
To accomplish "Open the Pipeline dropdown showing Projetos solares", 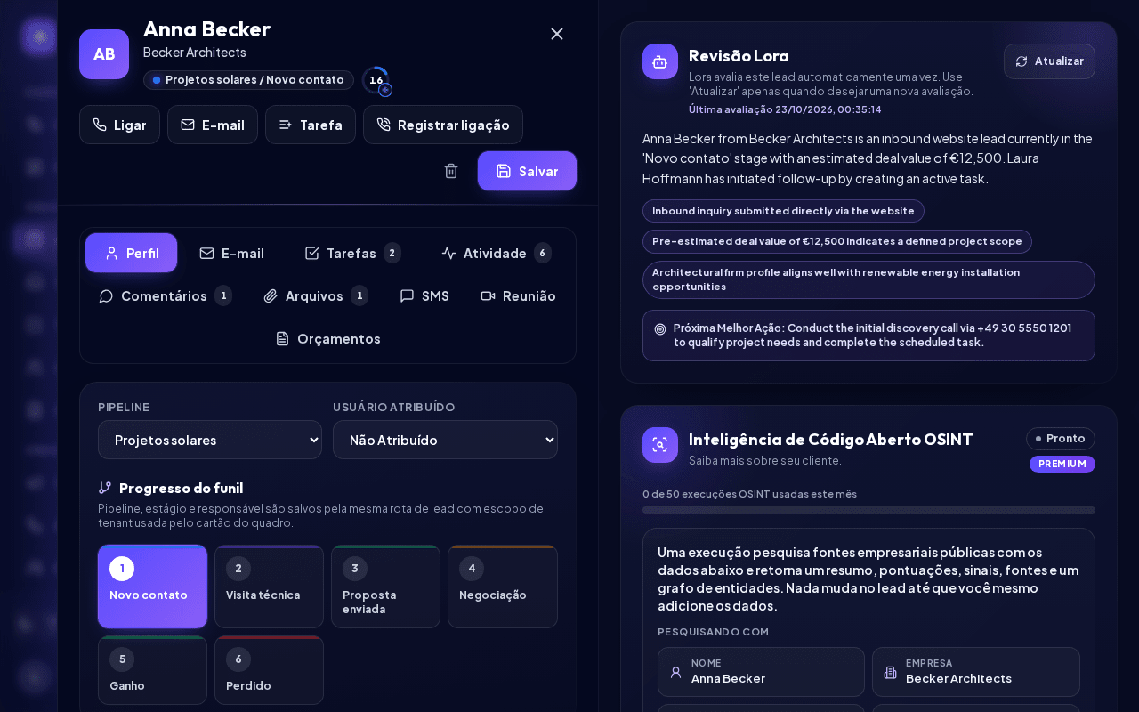I will point(210,440).
